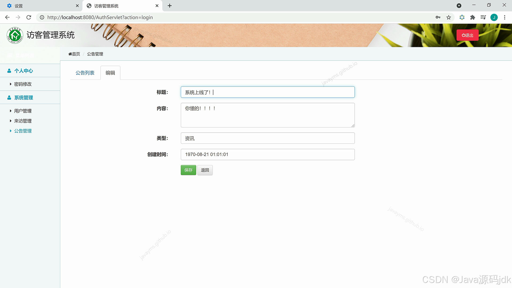The image size is (512, 288).
Task: Open the Extensions puzzle icon
Action: point(473,17)
